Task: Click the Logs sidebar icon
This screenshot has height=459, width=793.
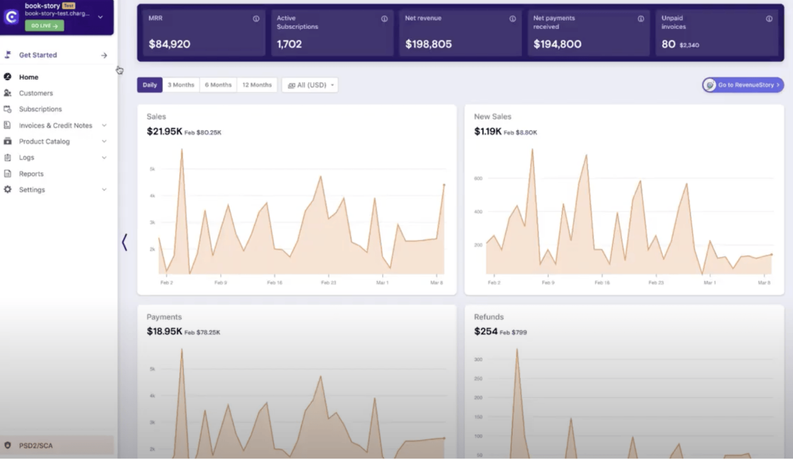Action: [x=8, y=157]
